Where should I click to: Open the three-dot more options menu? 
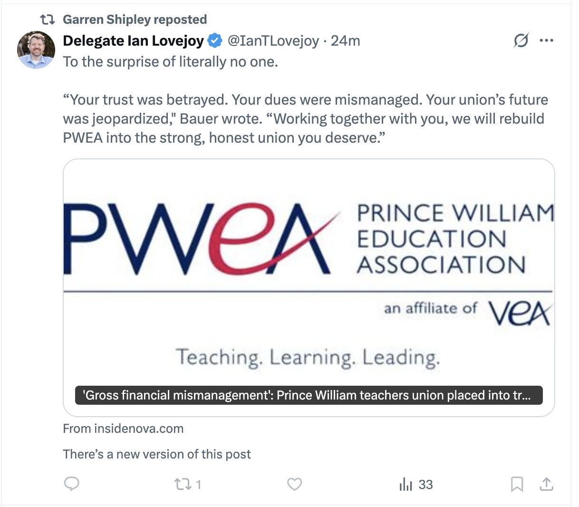547,41
